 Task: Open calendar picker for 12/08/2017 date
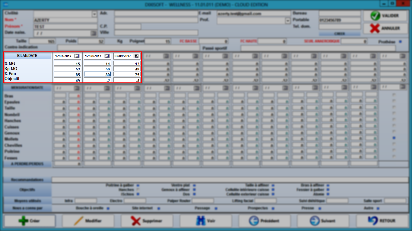[106, 56]
